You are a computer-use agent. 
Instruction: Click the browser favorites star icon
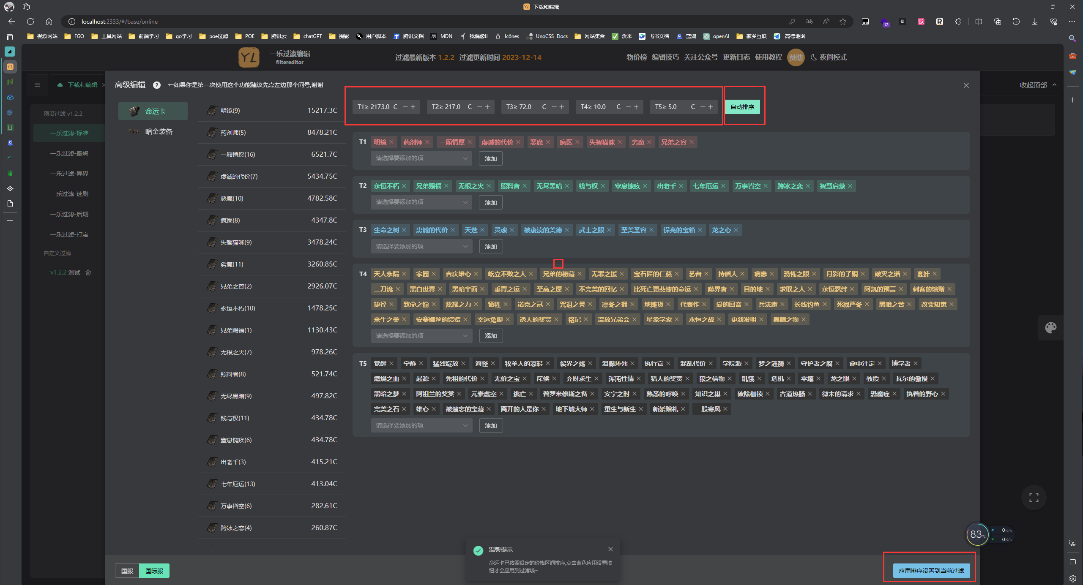(x=843, y=22)
